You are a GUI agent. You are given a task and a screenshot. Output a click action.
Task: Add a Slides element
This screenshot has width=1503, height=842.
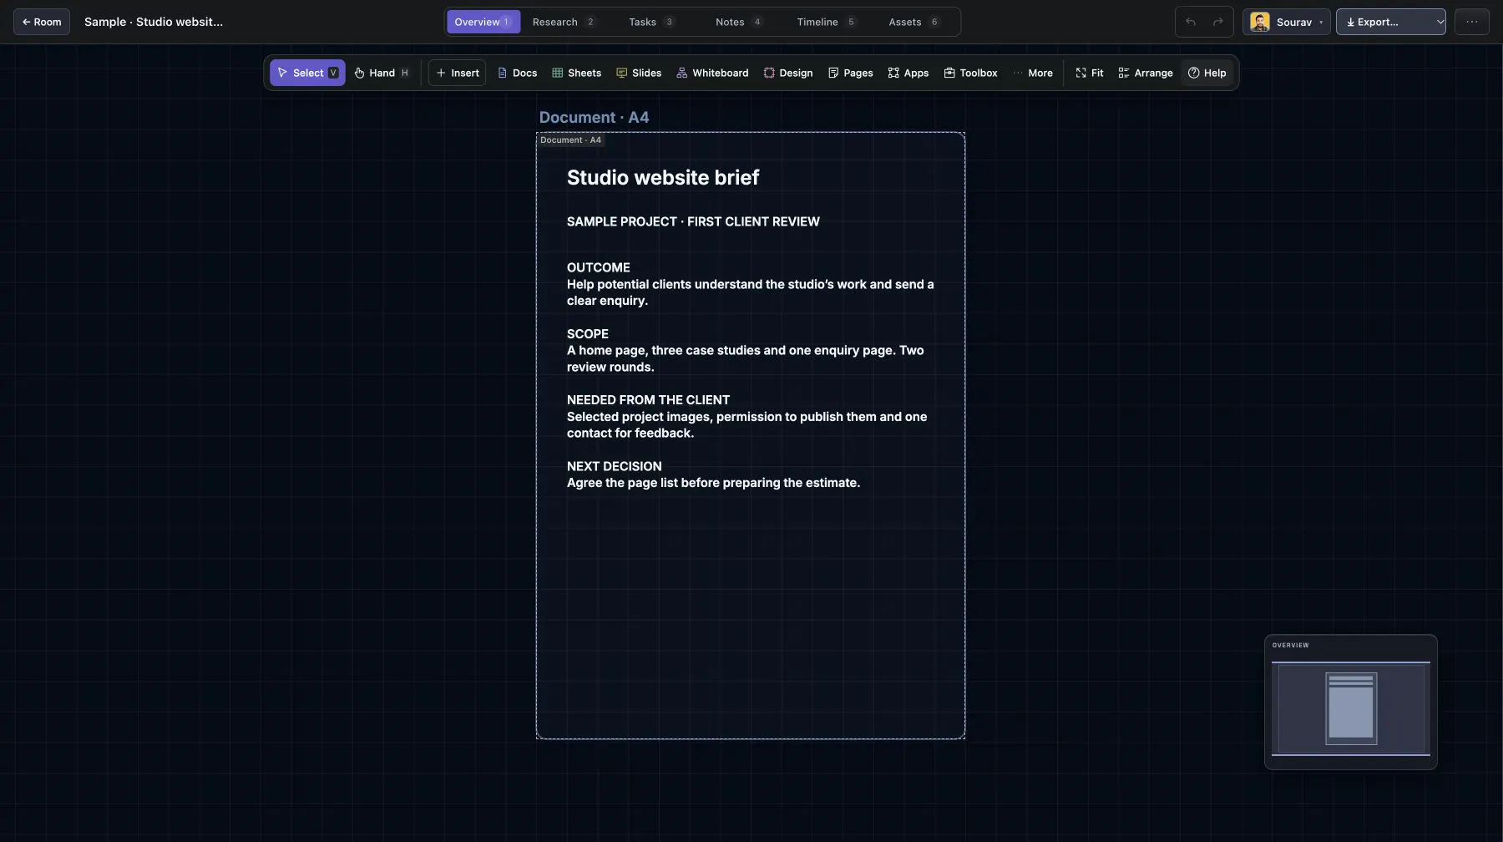pos(639,73)
